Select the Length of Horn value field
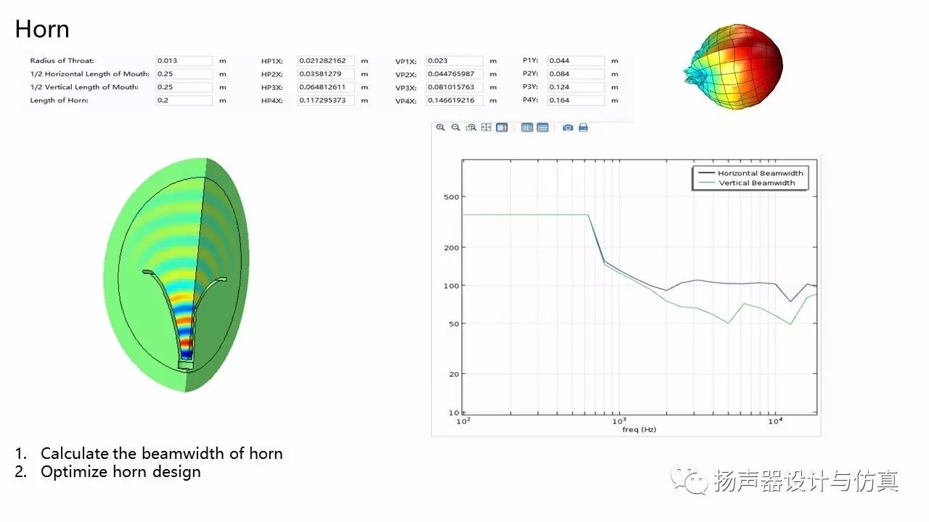 click(184, 100)
